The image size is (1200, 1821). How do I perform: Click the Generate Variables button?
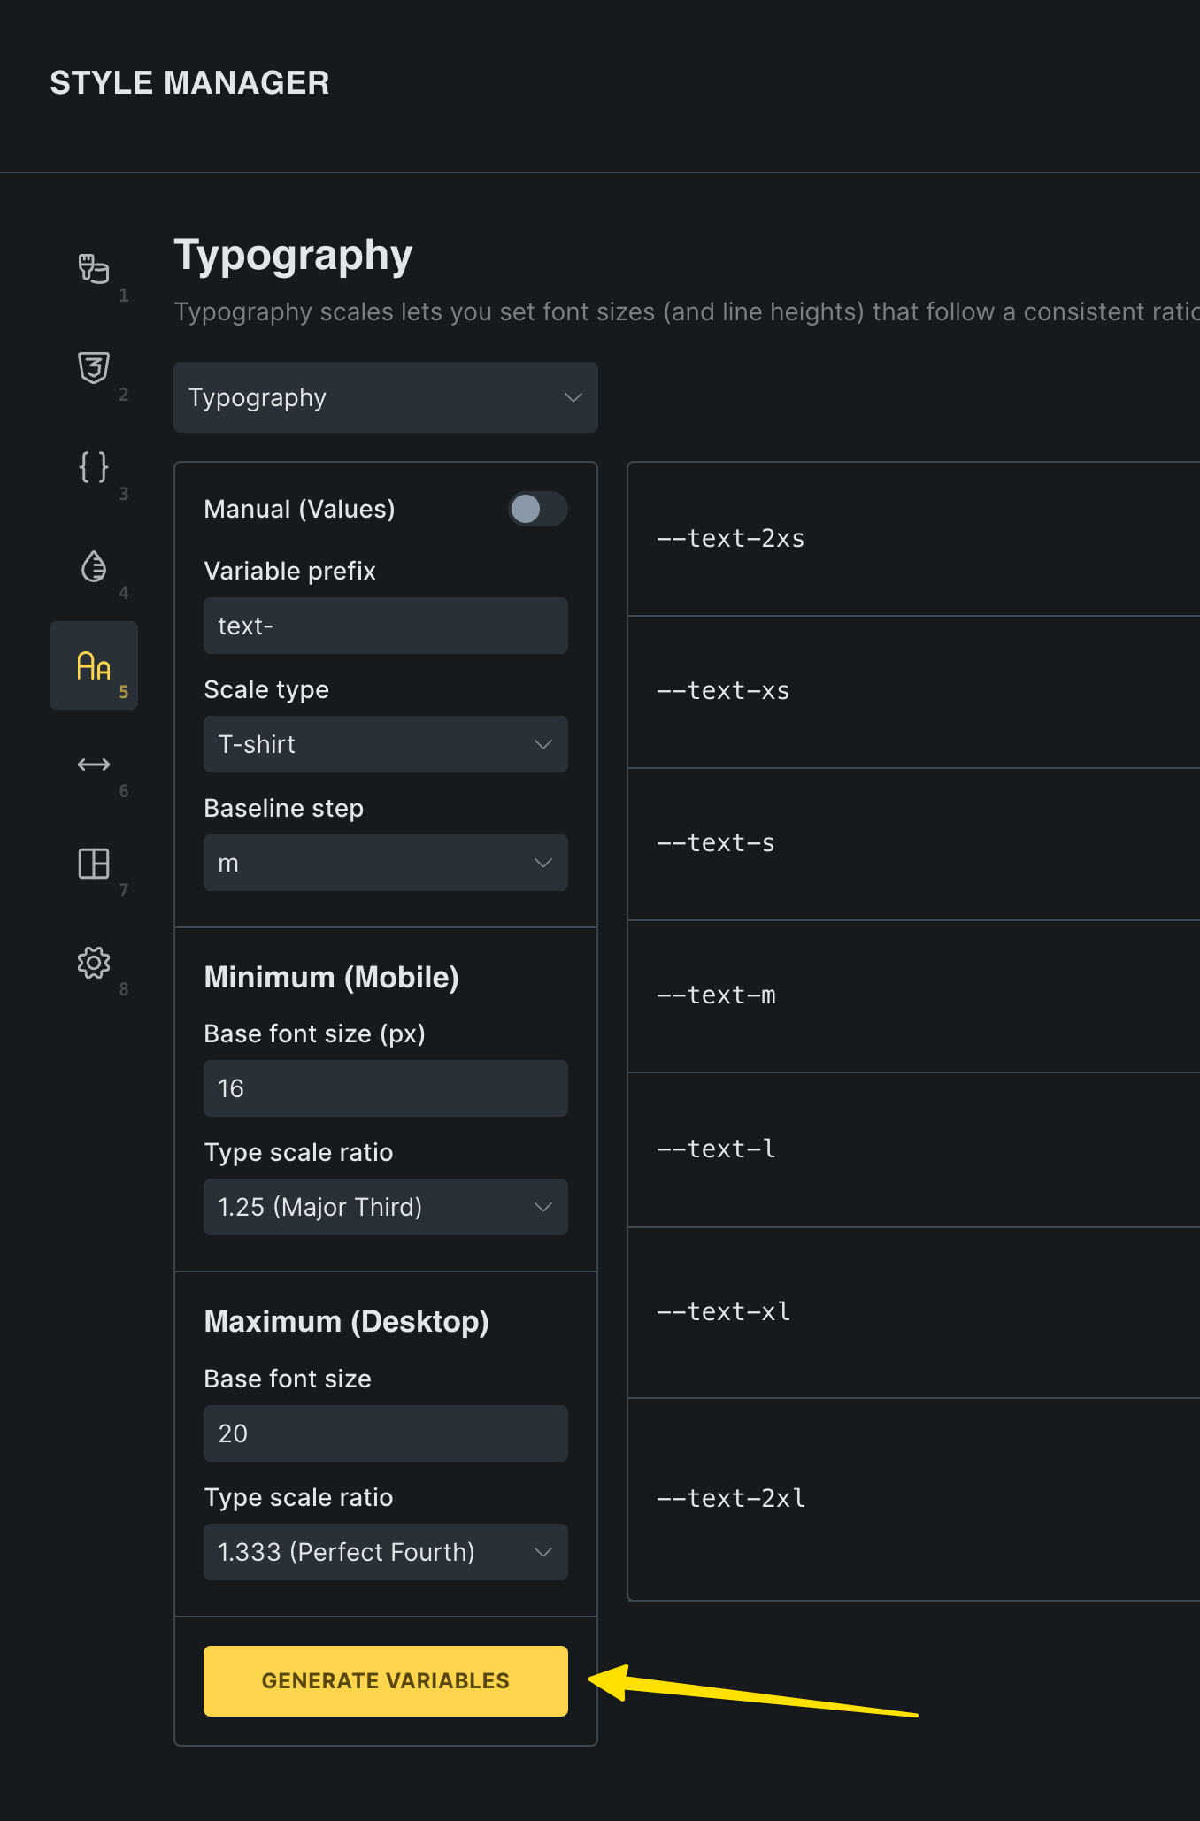pyautogui.click(x=385, y=1681)
